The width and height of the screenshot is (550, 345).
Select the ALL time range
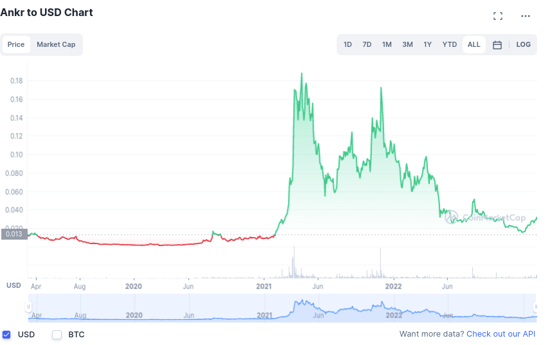click(474, 44)
